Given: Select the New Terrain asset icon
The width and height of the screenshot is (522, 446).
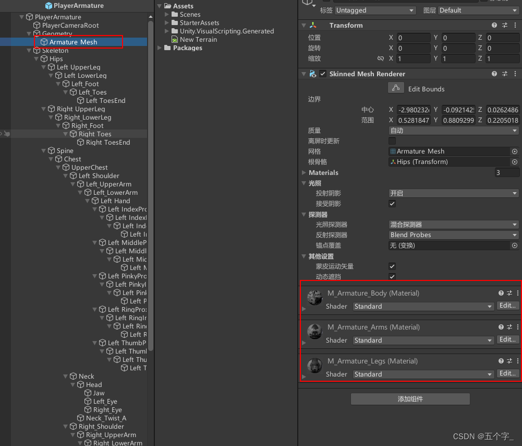Looking at the screenshot, I should coord(175,39).
